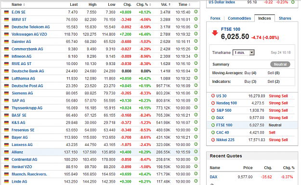Open the RWE AG ST link
Image resolution: width=301 pixels, height=185 pixels.
(x=21, y=64)
